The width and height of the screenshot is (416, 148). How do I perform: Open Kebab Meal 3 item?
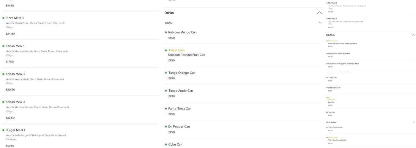point(15,102)
